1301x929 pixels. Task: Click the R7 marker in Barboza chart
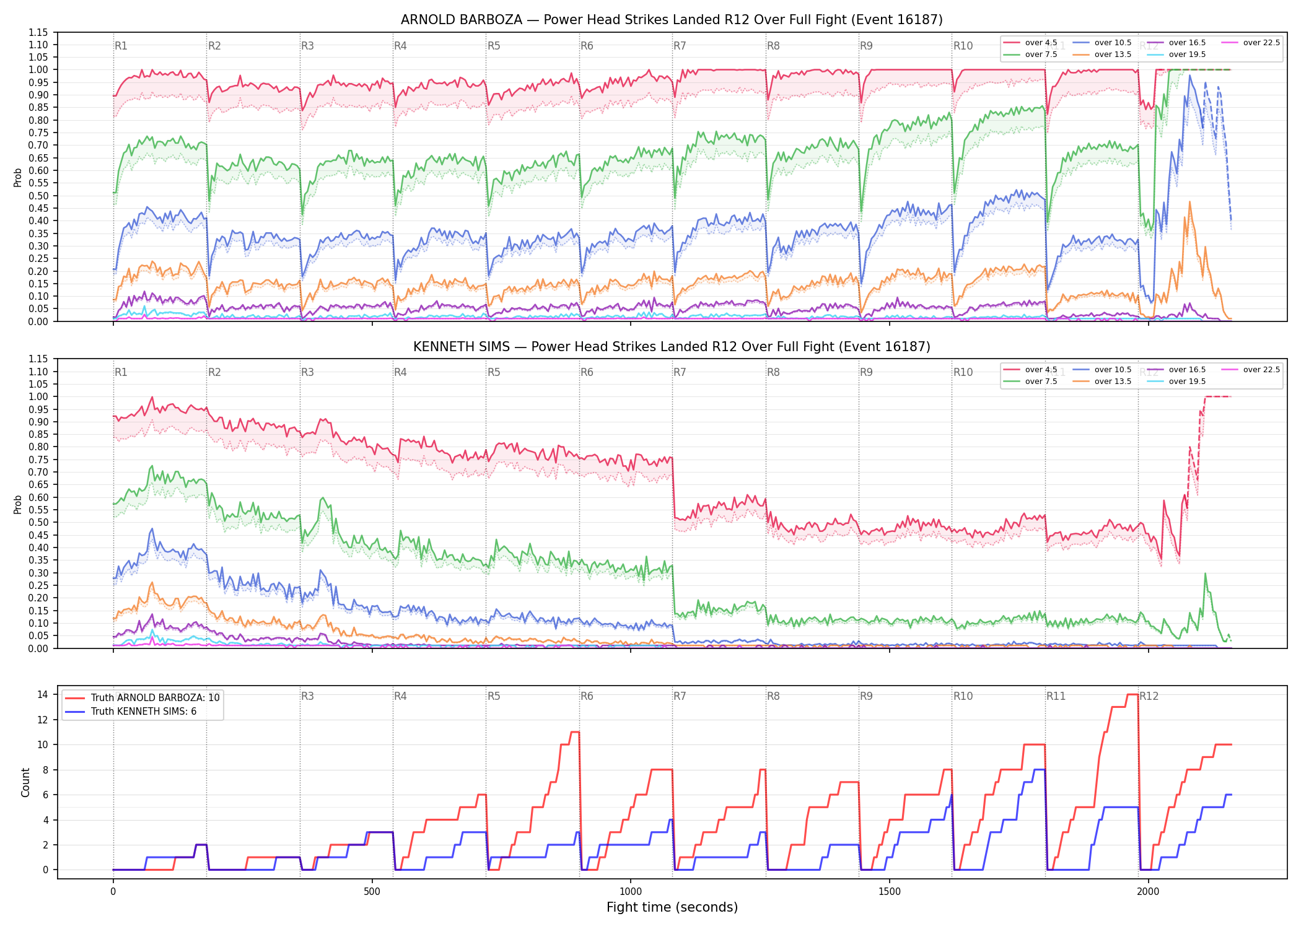click(x=680, y=46)
